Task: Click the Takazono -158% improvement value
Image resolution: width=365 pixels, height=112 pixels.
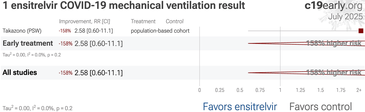Action: coord(65,31)
